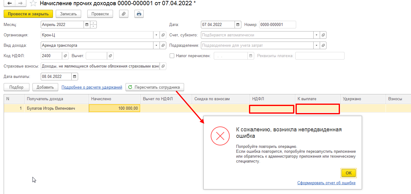Open calendar for Дата выплаты field

74,77
